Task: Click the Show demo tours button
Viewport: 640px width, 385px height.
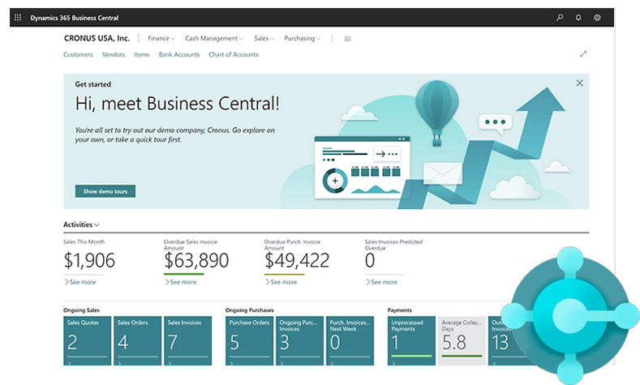Action: [x=105, y=191]
